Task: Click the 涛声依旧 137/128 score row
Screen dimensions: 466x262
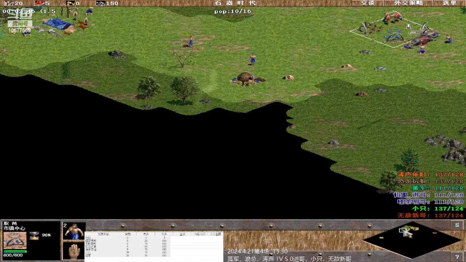Action: coord(430,175)
